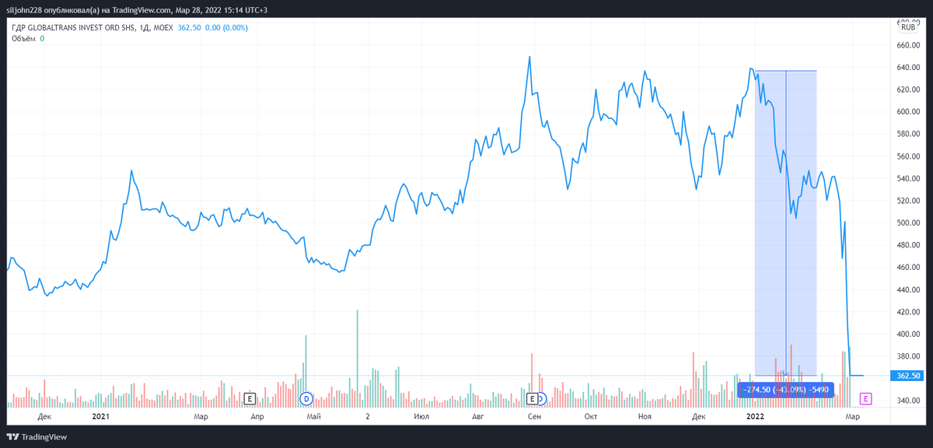Image resolution: width=933 pixels, height=448 pixels.
Task: Click the '2021' year label on time axis
Action: pos(101,418)
